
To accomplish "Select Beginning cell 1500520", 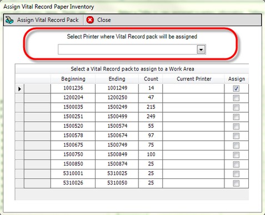I will (x=73, y=126).
